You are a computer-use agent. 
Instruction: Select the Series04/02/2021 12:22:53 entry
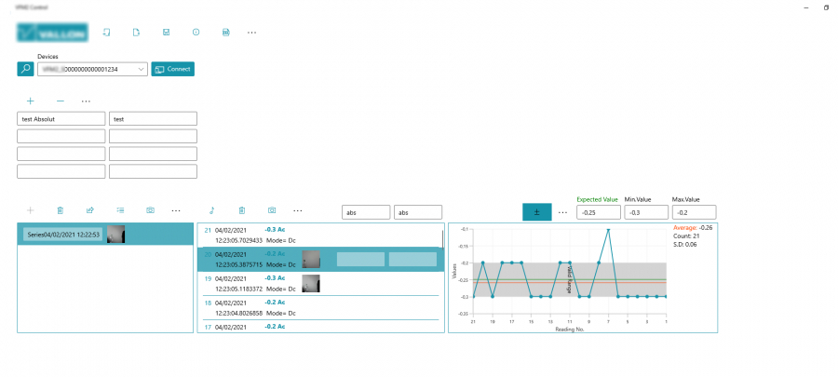63,235
